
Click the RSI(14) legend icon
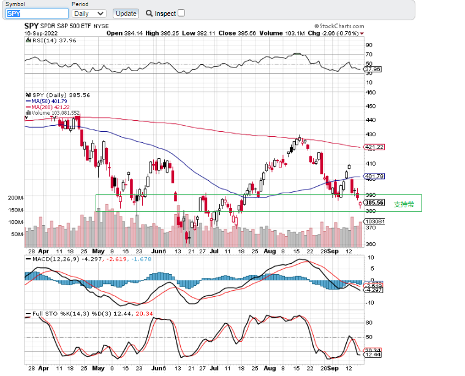click(x=28, y=40)
